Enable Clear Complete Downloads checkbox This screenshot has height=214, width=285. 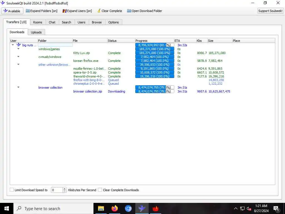(x=100, y=190)
